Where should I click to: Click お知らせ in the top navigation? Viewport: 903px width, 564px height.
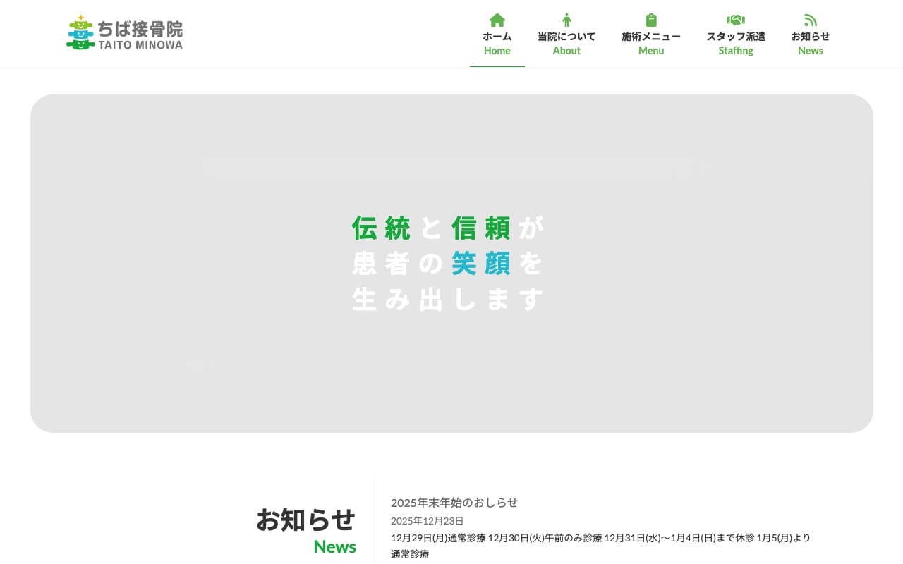pos(810,37)
